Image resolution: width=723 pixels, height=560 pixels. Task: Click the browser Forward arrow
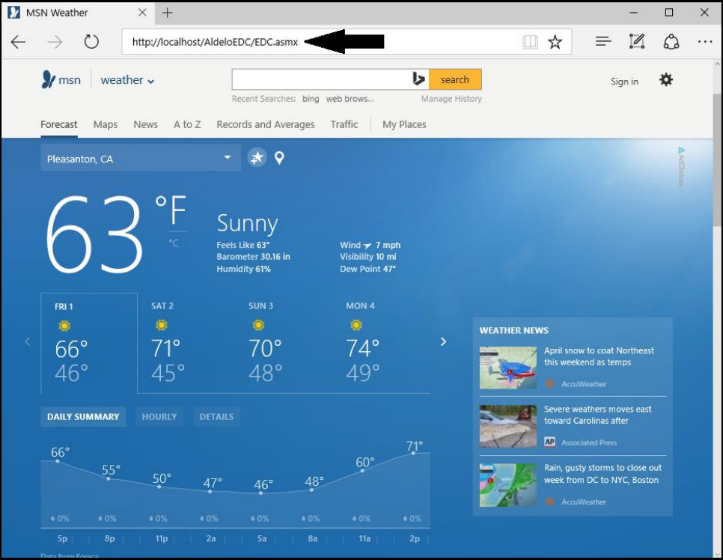(x=55, y=42)
